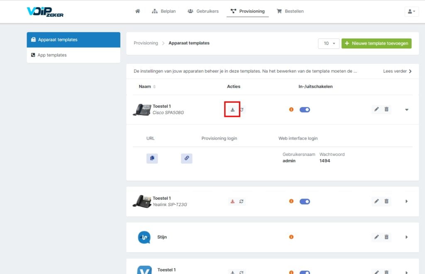The image size is (425, 274).
Task: Delete the Yealink SIP-T23G template
Action: [x=386, y=201]
